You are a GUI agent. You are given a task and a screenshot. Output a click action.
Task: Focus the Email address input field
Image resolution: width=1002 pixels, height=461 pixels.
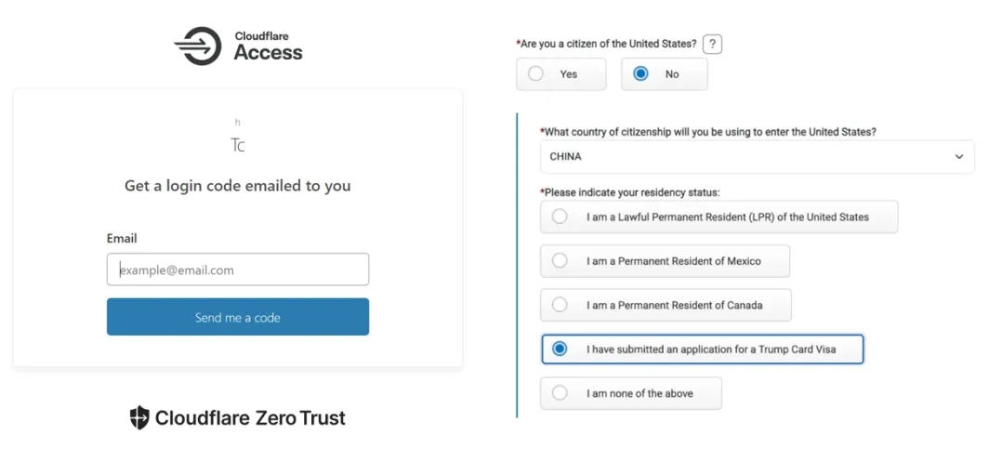(x=238, y=270)
